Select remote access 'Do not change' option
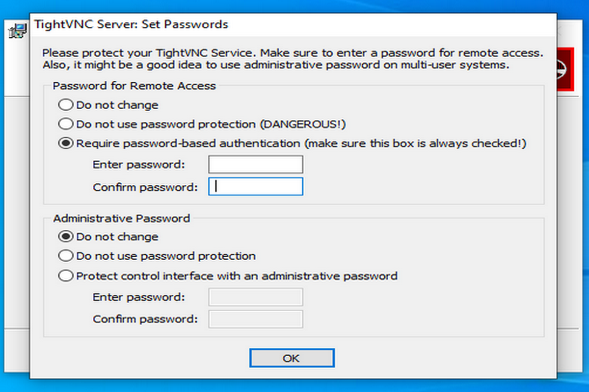 [x=65, y=105]
